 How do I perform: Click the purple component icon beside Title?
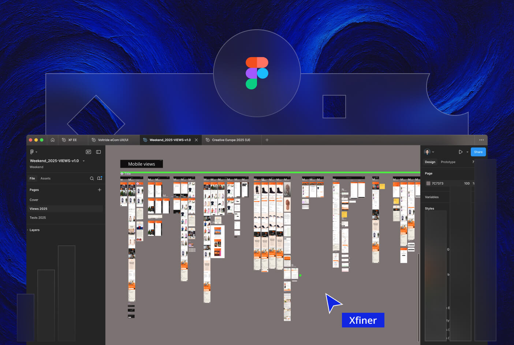[x=122, y=174]
